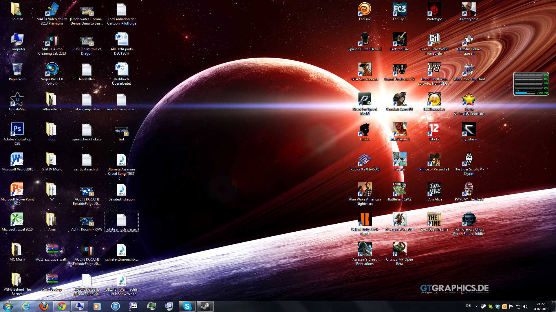
Task: Select Microsoft Excel 2010 icon
Action: click(x=17, y=222)
